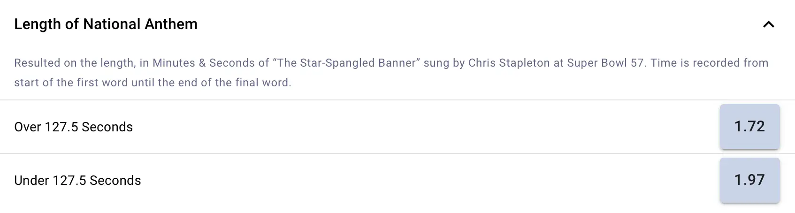Select the 1.97 odds button
Image resolution: width=795 pixels, height=213 pixels.
(749, 180)
